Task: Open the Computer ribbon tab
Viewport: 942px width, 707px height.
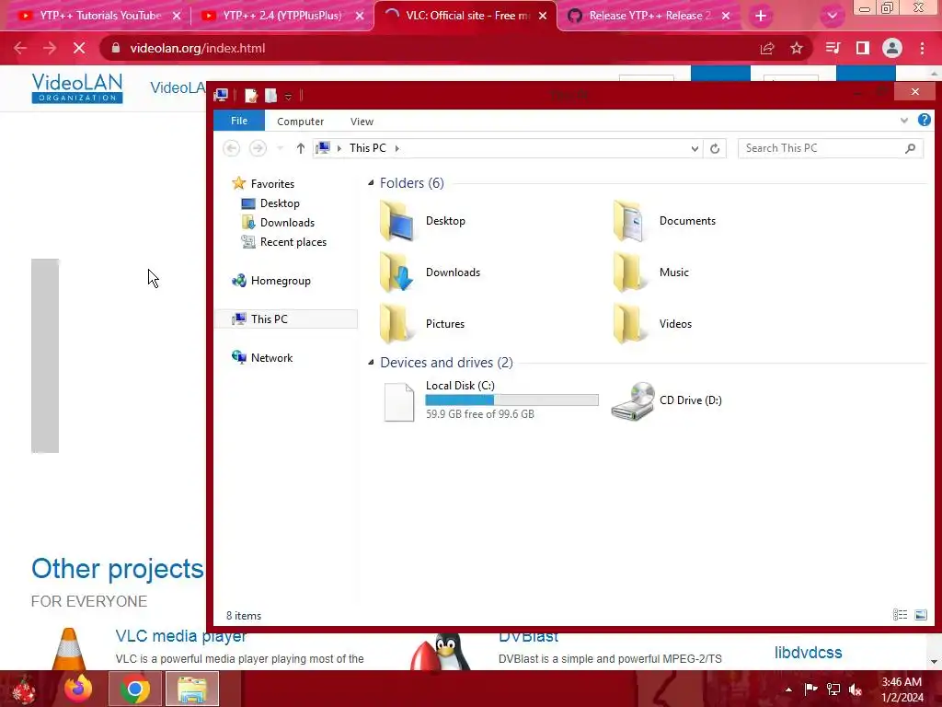Action: (x=301, y=122)
